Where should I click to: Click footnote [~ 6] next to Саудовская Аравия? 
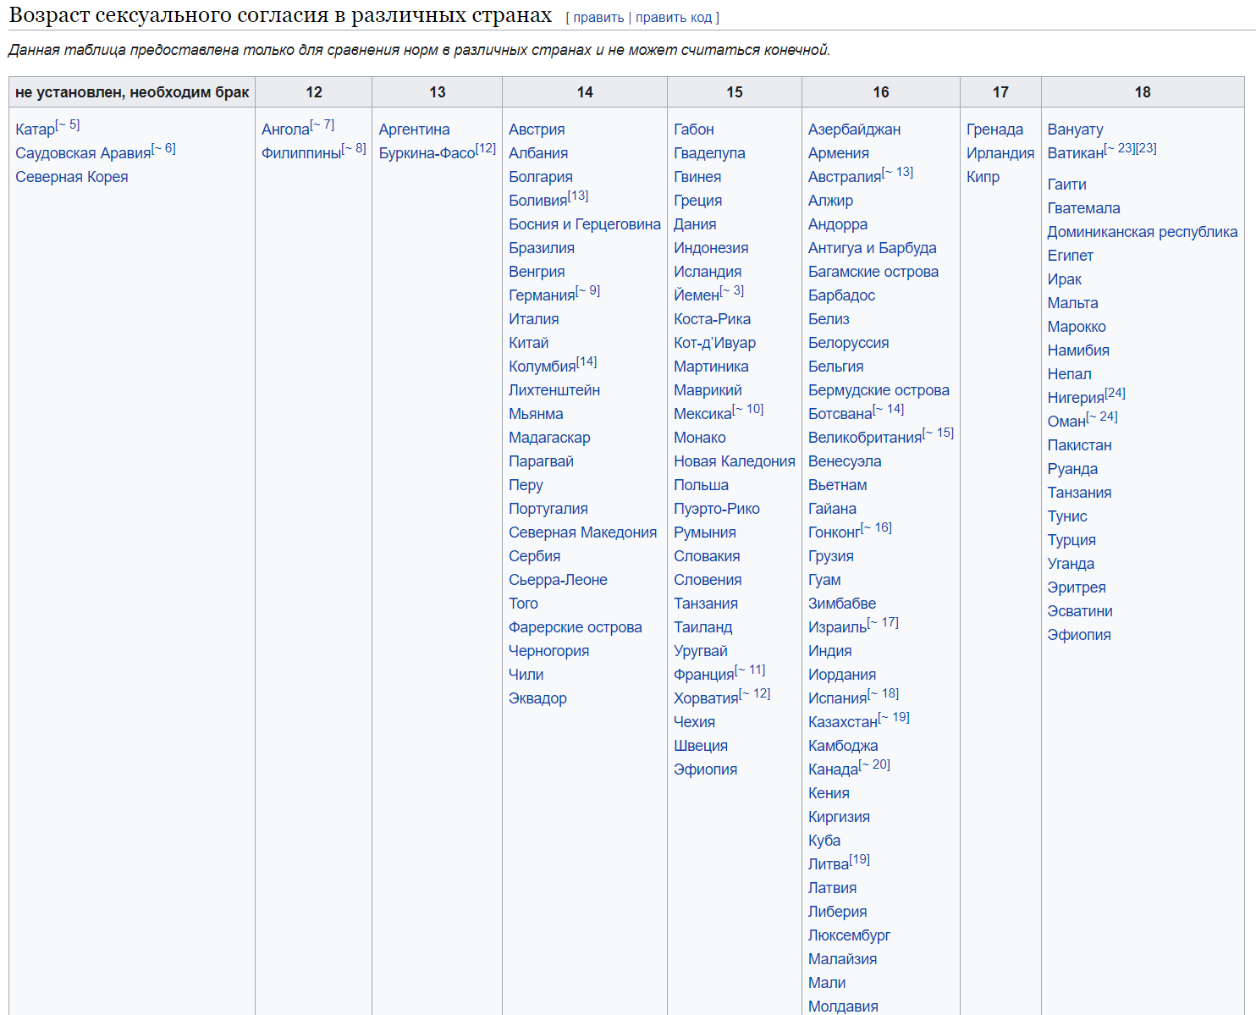pos(163,149)
